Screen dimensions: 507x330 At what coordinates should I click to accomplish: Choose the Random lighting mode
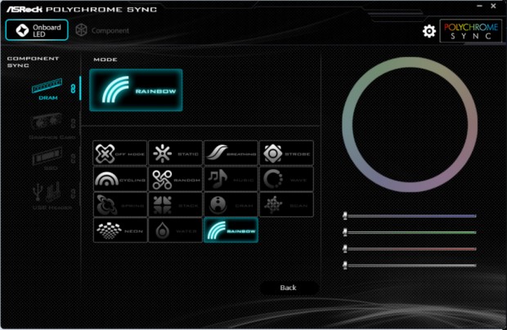click(175, 179)
